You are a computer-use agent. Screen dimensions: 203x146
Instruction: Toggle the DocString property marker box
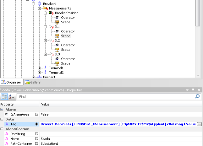click(x=37, y=134)
